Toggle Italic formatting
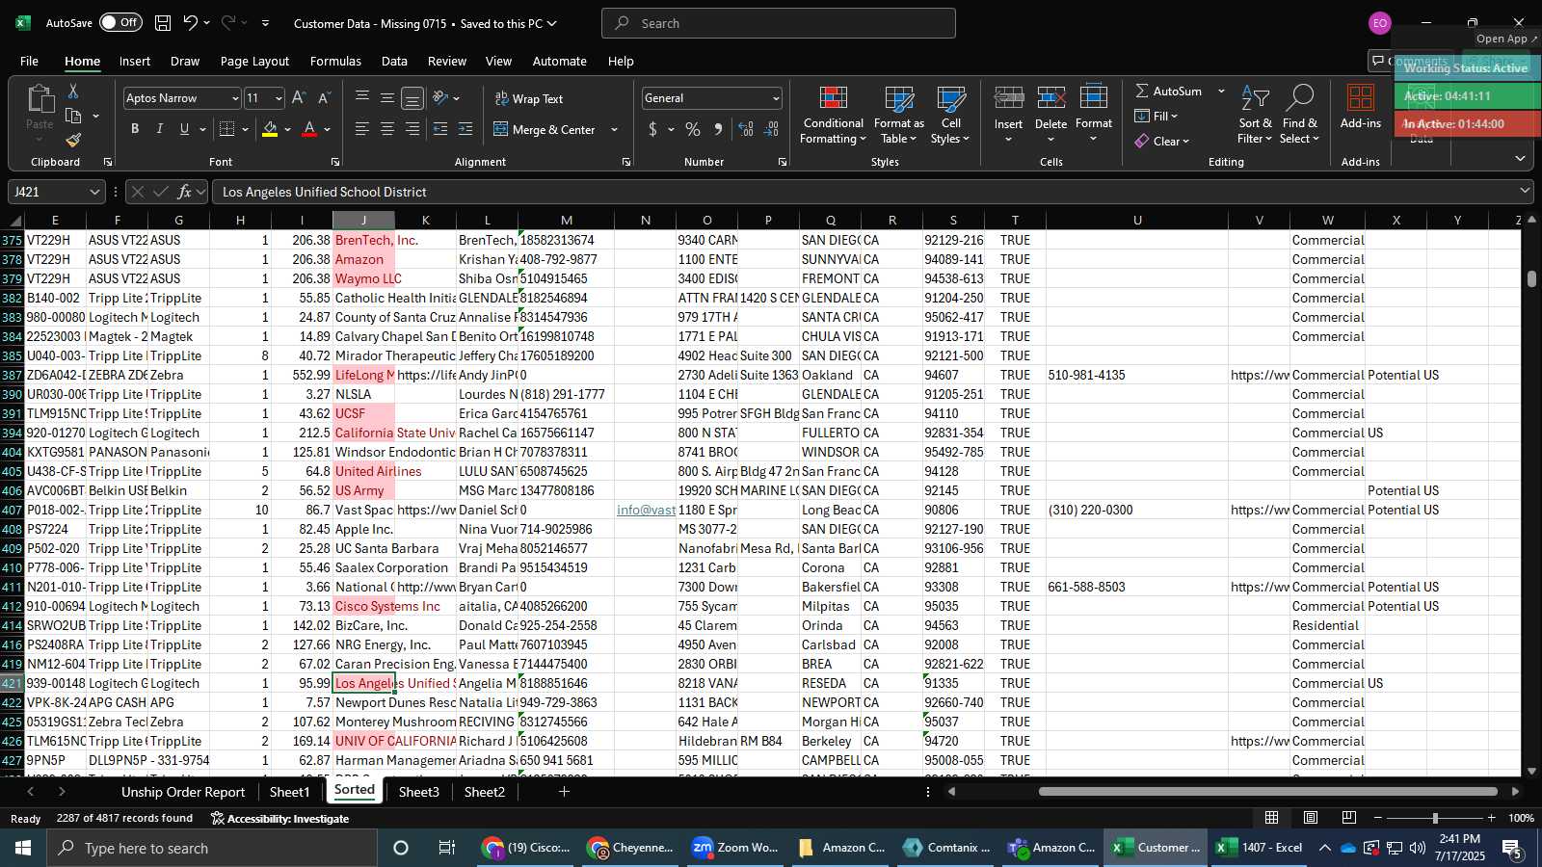 coord(160,129)
